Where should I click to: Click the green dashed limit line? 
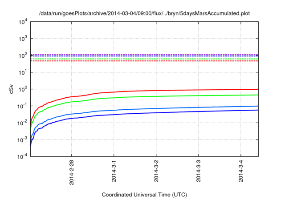tap(144, 59)
